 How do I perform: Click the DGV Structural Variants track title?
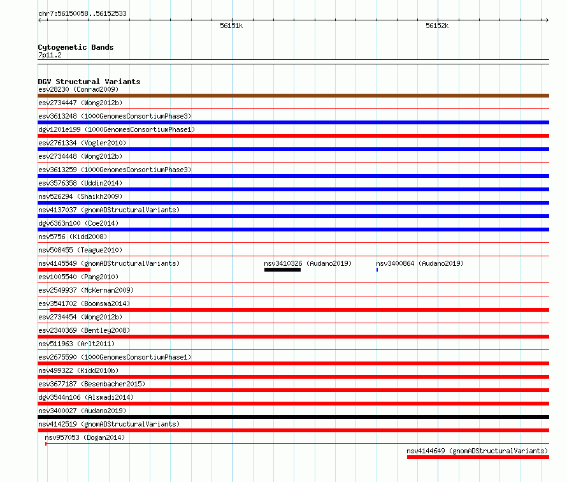pos(89,82)
